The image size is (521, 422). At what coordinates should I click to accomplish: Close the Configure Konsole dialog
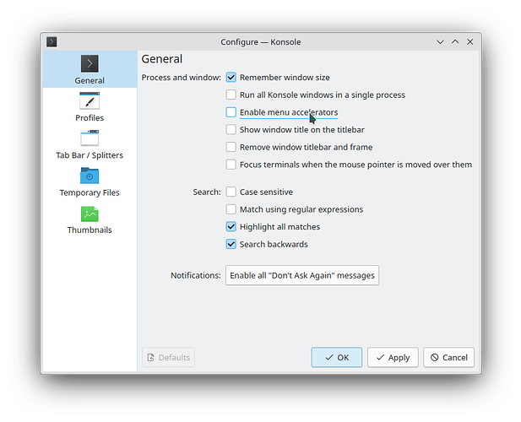click(470, 42)
